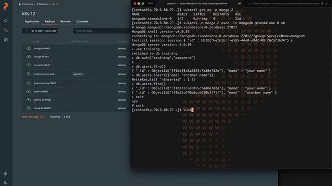The width and height of the screenshot is (332, 186).
Task: Click cloud icon for jenkins-secrets-back row
Action: point(29,74)
